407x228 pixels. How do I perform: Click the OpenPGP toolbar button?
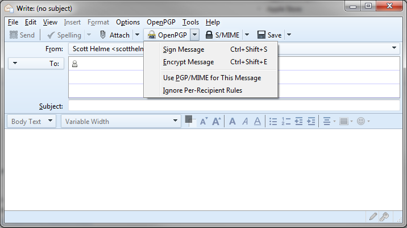[x=167, y=35]
